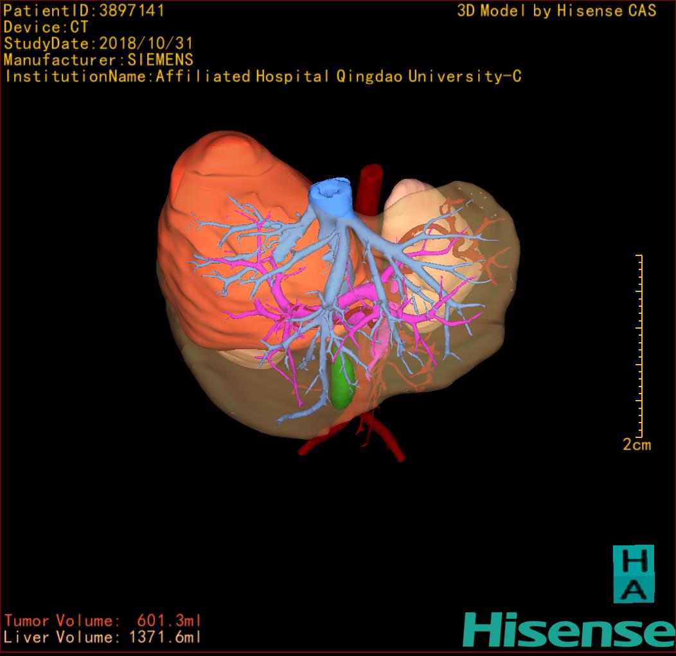Click the Liver Volume readout

[x=103, y=637]
